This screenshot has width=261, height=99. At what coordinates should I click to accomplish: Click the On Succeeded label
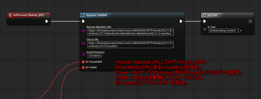[x=94, y=62]
